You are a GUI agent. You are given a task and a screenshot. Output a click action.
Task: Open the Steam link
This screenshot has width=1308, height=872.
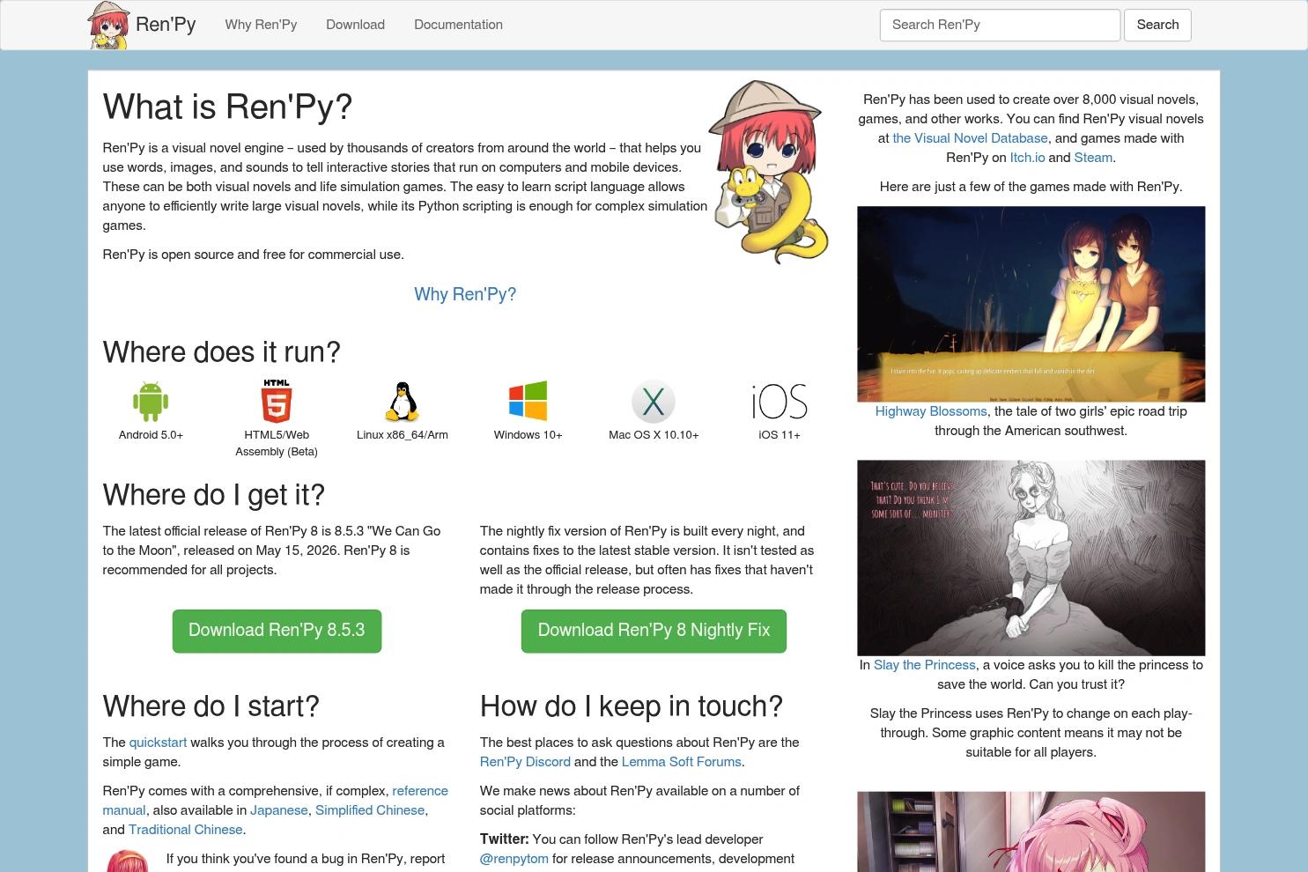pyautogui.click(x=1093, y=158)
